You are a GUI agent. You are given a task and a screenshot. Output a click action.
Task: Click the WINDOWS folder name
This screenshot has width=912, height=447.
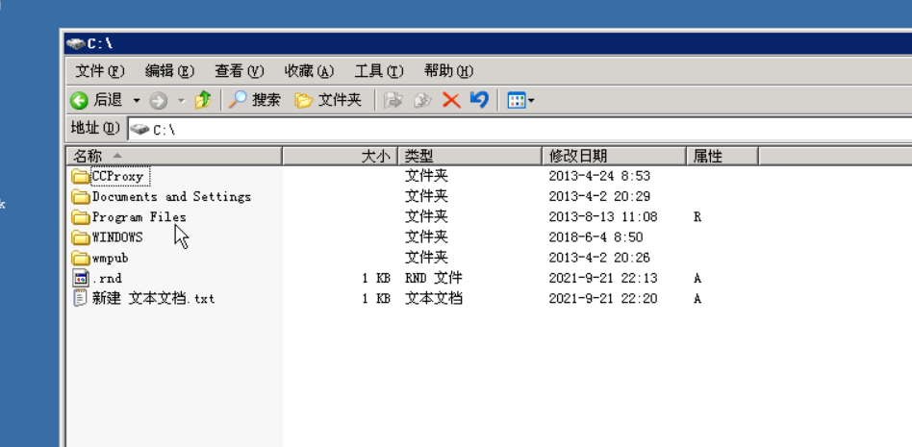(x=117, y=237)
